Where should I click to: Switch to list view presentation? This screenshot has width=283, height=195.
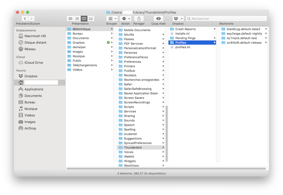click(x=77, y=18)
